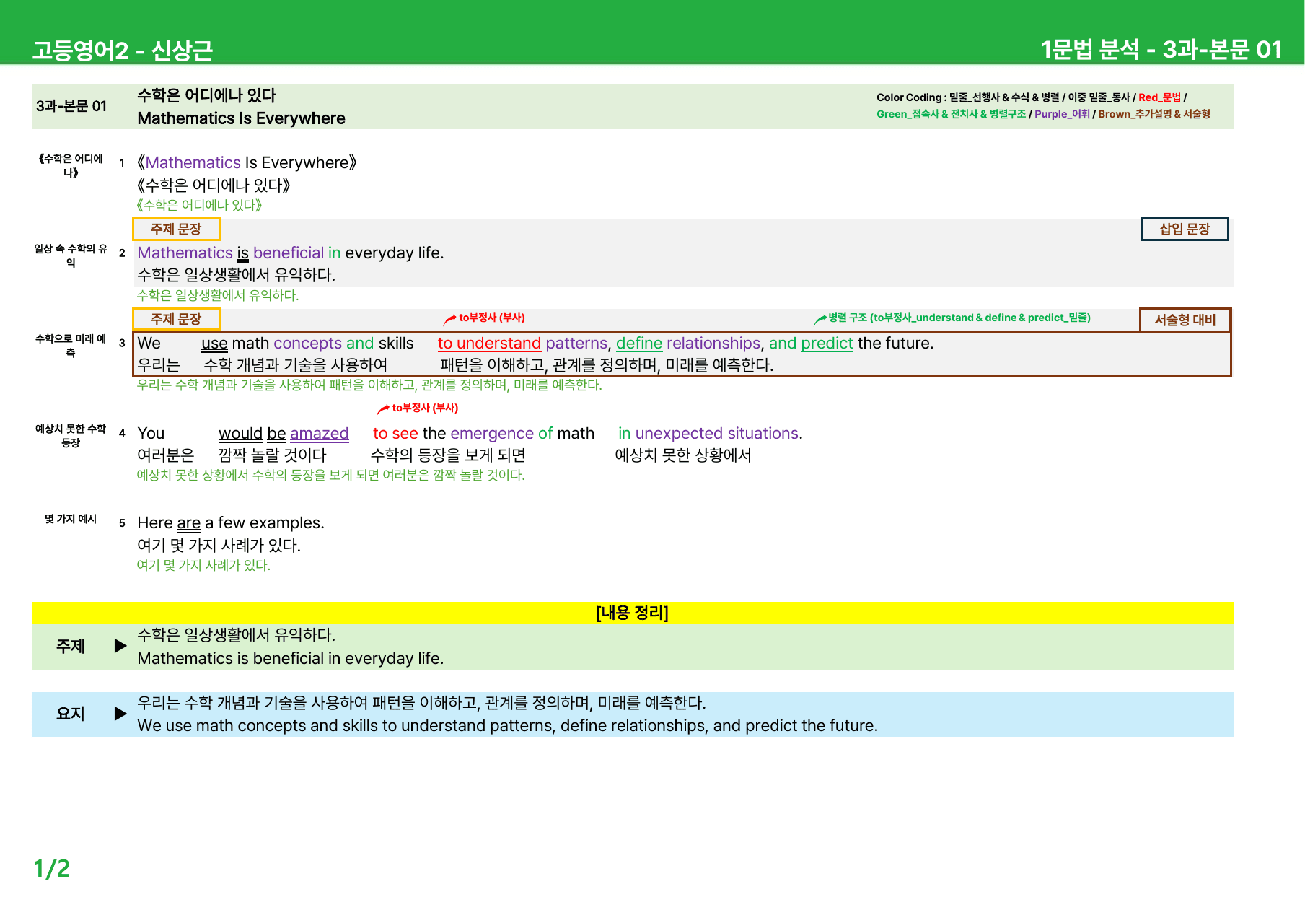The height and width of the screenshot is (923, 1305).
Task: Click the Korean translation 여기 몇 가지 사례가 있다. in black
Action: (219, 546)
